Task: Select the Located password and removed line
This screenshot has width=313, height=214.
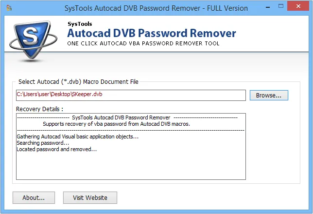Action: [x=56, y=149]
